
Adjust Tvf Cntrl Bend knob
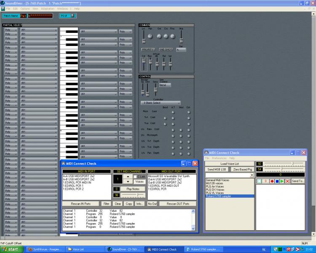pos(165,118)
